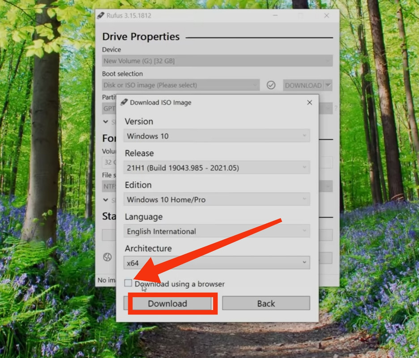The width and height of the screenshot is (419, 358).
Task: Click the Back button
Action: click(x=266, y=303)
